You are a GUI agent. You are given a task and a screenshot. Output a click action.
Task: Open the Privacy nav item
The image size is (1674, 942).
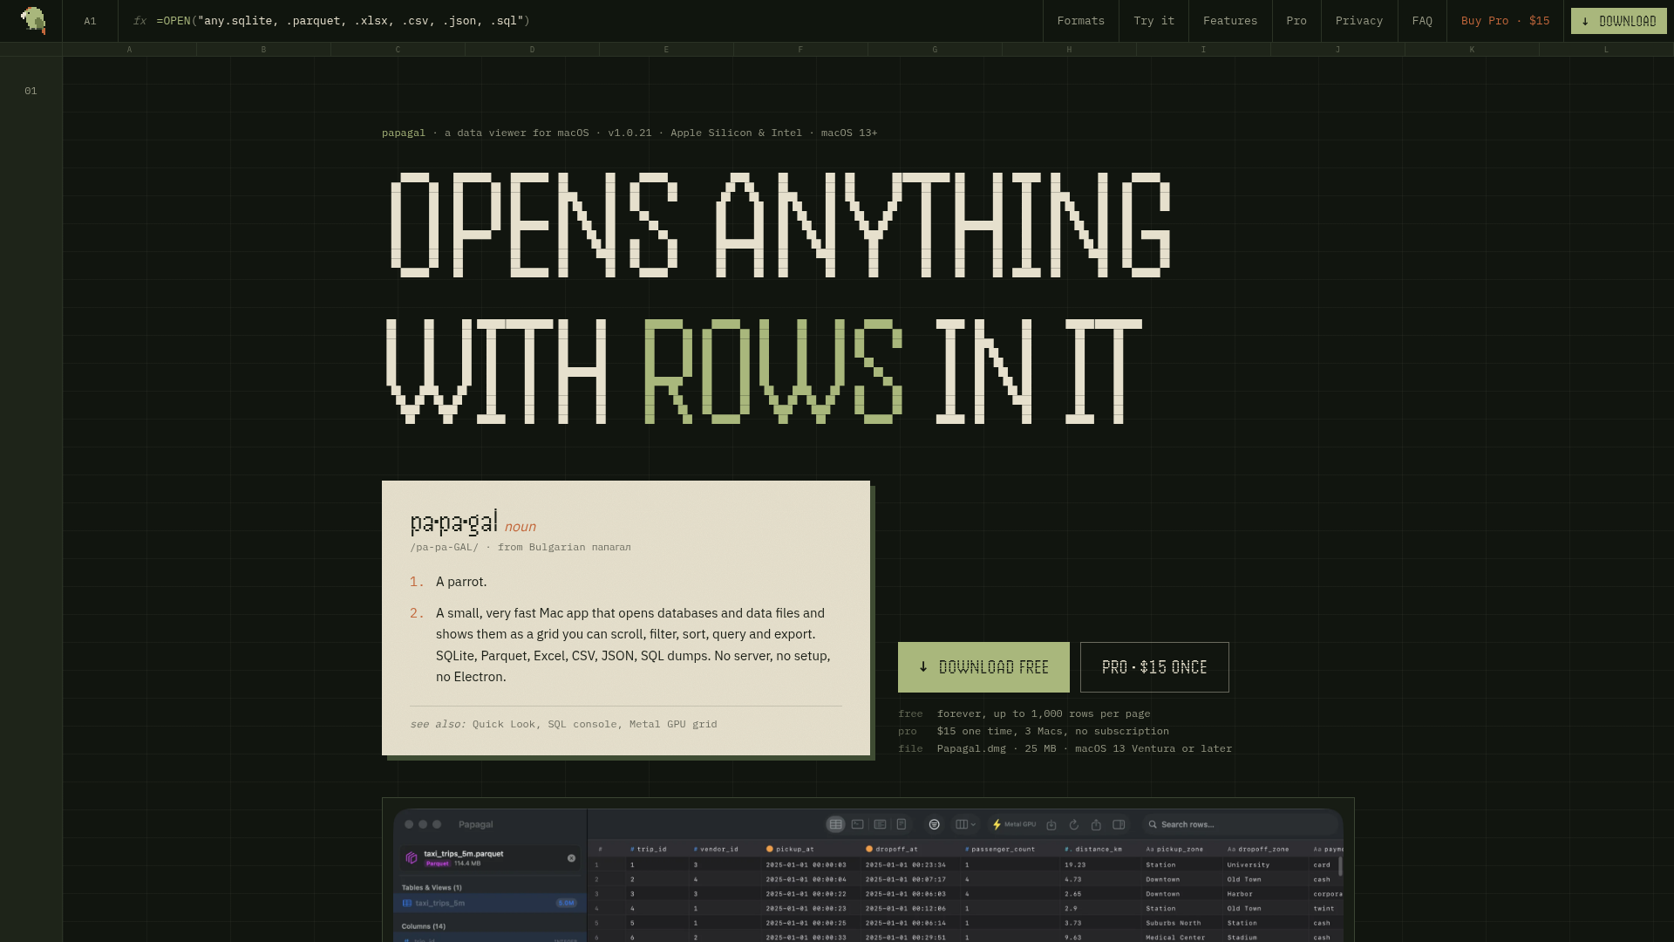tap(1359, 21)
